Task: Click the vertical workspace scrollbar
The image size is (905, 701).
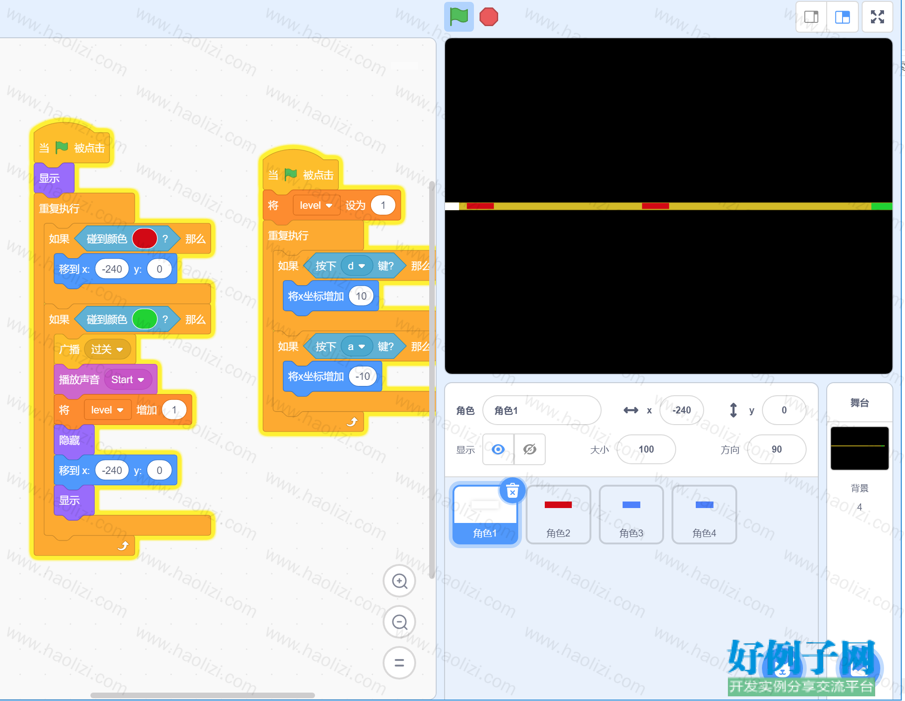Action: click(432, 380)
